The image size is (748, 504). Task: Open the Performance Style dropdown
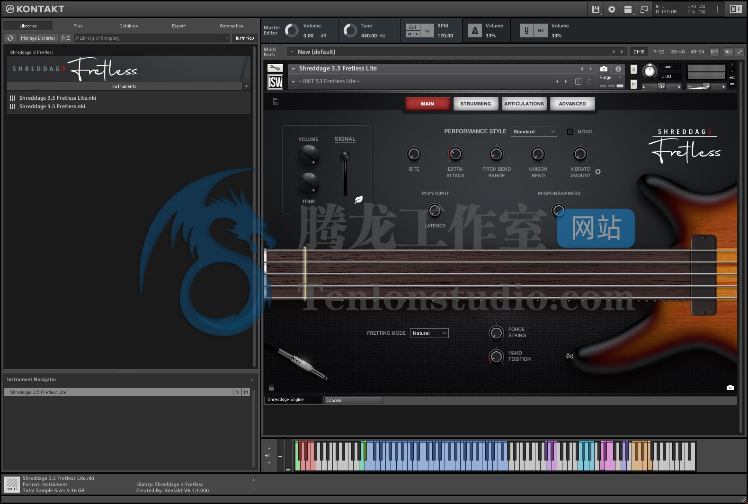click(x=534, y=132)
